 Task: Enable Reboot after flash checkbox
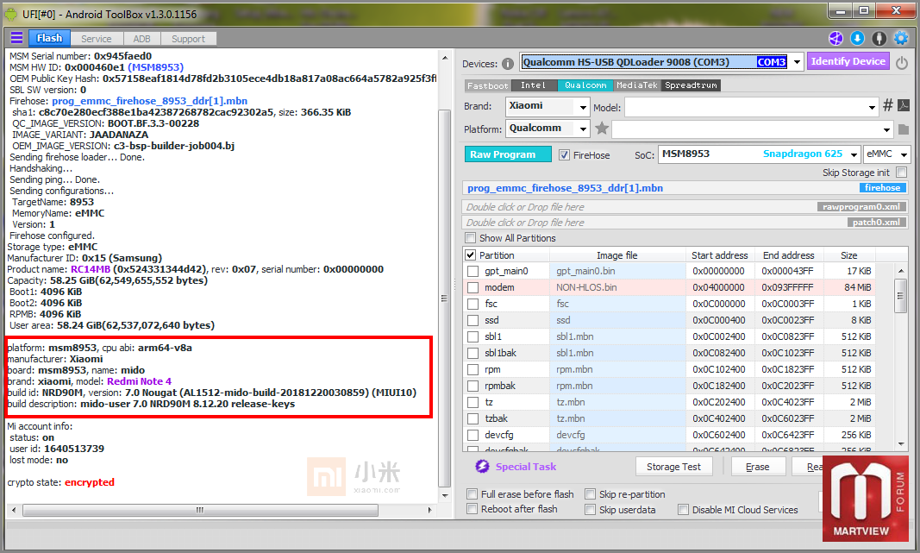[472, 509]
